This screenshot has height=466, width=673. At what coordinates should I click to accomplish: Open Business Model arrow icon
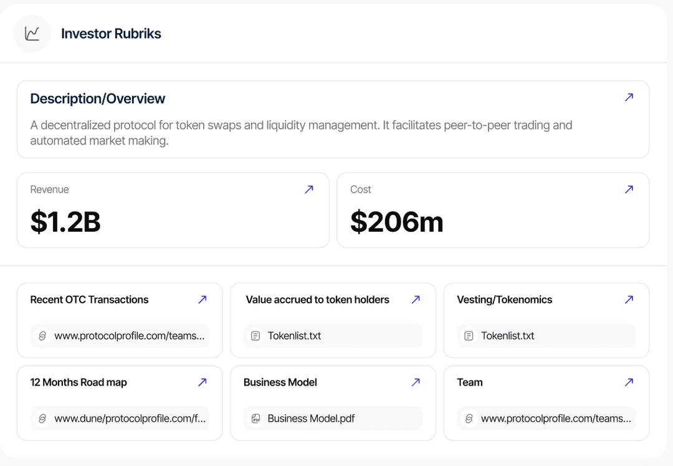tap(416, 383)
